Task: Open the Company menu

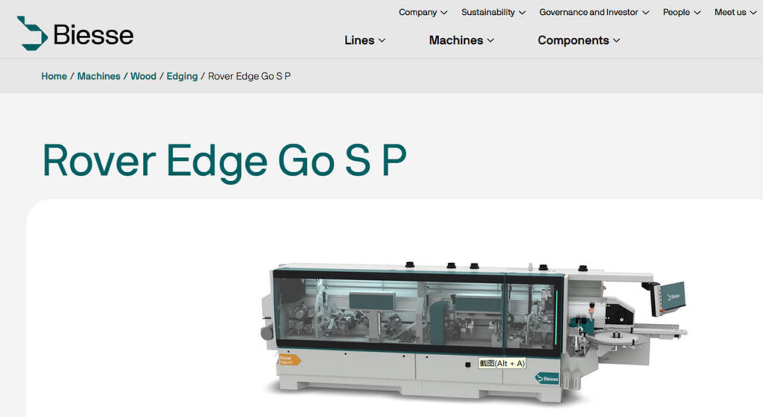Action: (x=423, y=12)
